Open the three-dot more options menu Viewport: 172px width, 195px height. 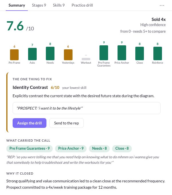pyautogui.click(x=162, y=5)
